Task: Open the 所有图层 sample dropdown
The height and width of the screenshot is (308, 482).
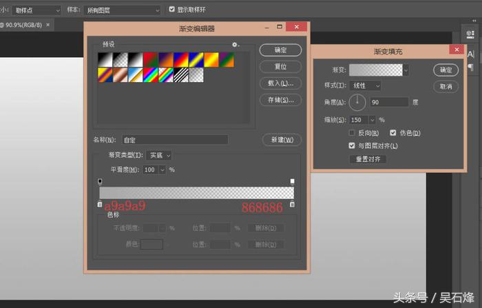Action: pos(122,10)
